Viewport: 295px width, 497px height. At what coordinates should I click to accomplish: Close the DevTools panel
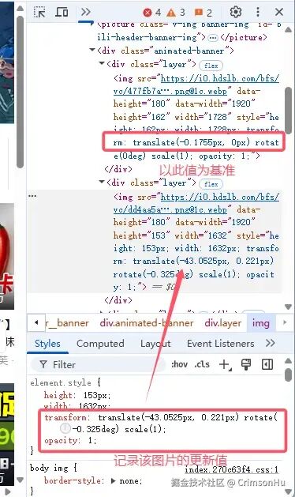(x=279, y=12)
